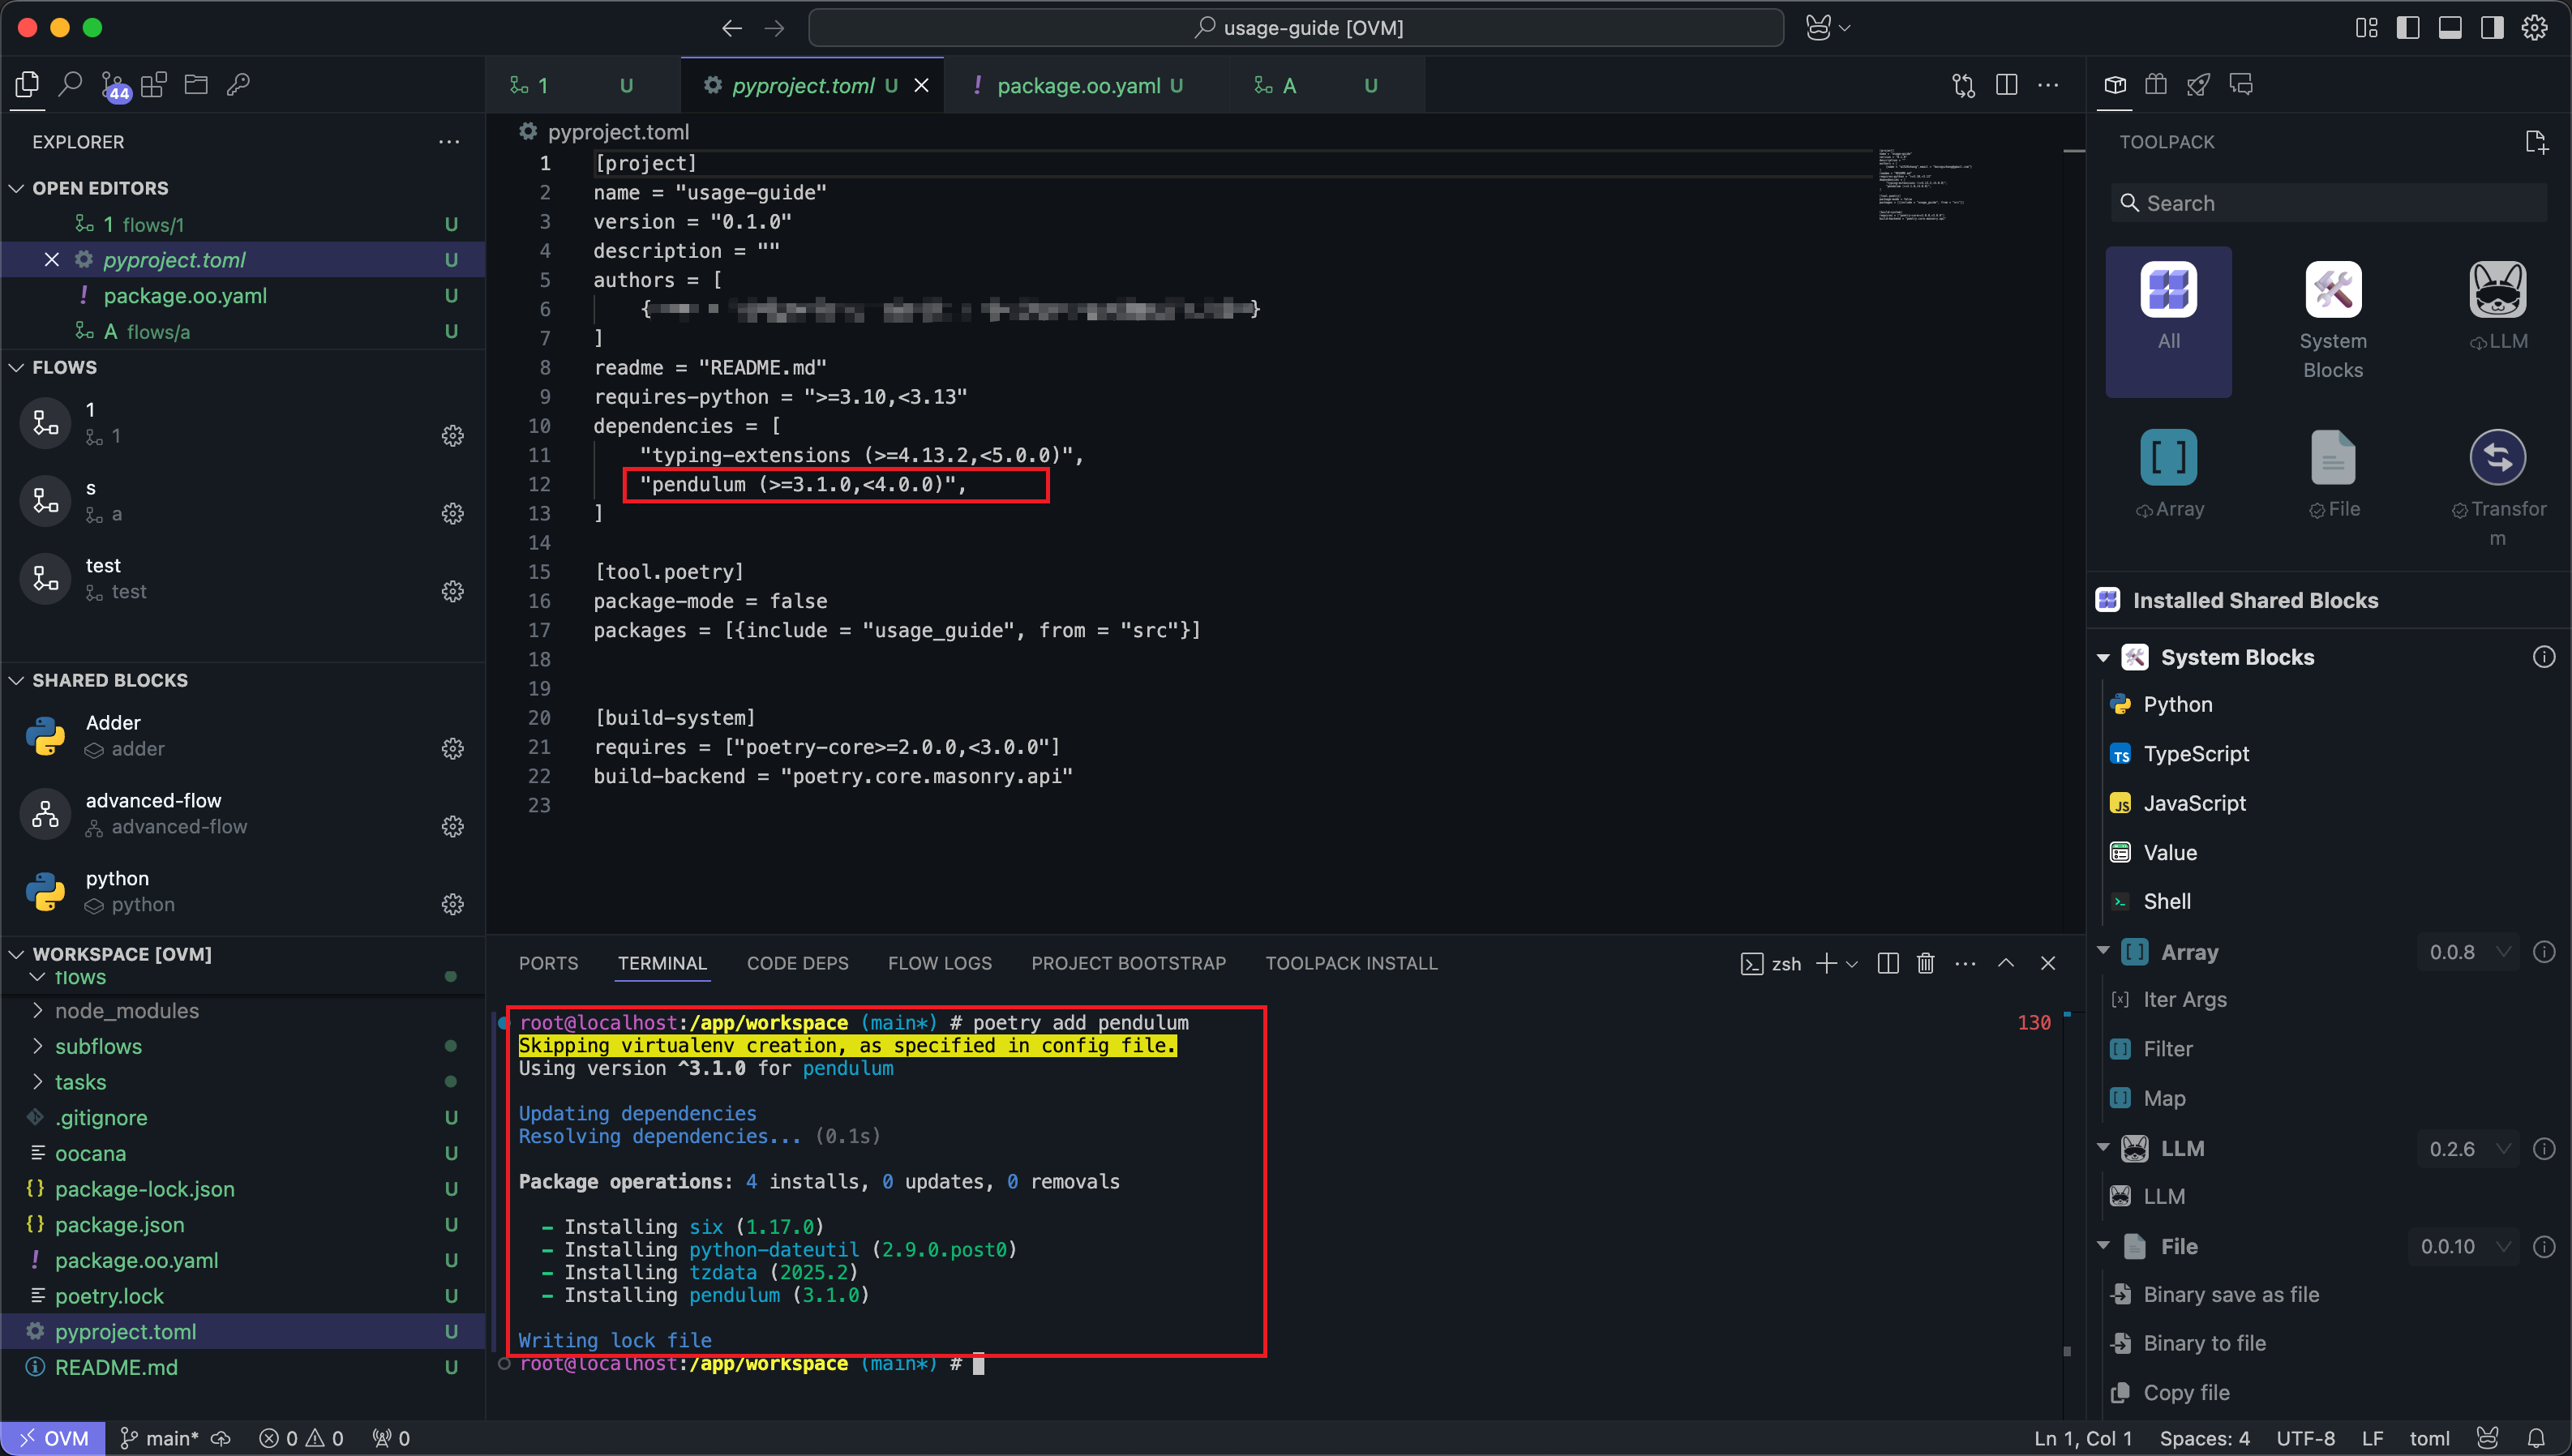Click the info icon next to System Blocks
Viewport: 2572px width, 1456px height.
pyautogui.click(x=2543, y=657)
